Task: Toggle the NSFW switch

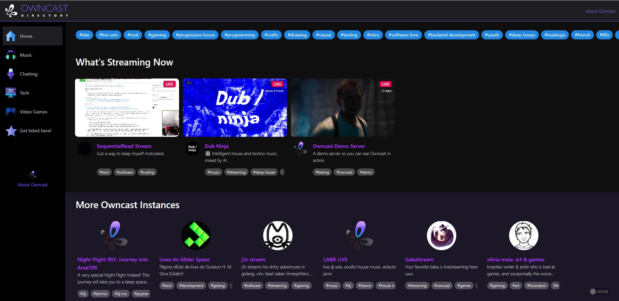Action: coord(593,292)
